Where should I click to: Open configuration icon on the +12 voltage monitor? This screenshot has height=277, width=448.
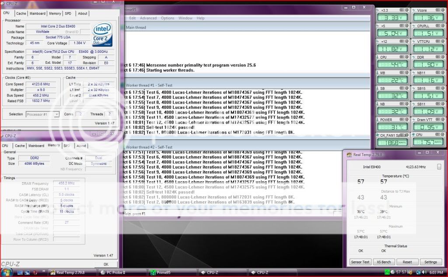[x=402, y=41]
